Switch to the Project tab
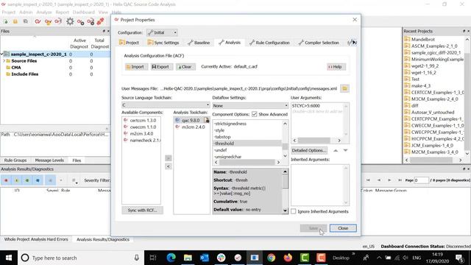471x265 pixels. pyautogui.click(x=129, y=43)
